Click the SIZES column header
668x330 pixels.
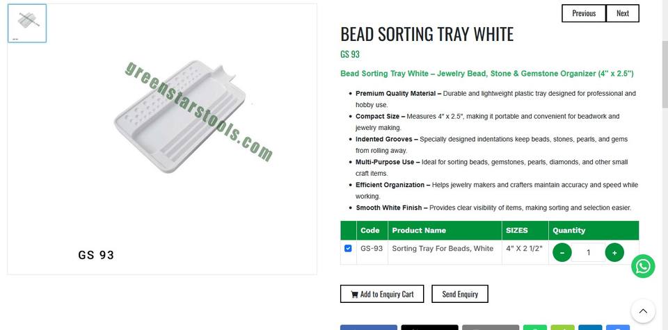click(517, 230)
